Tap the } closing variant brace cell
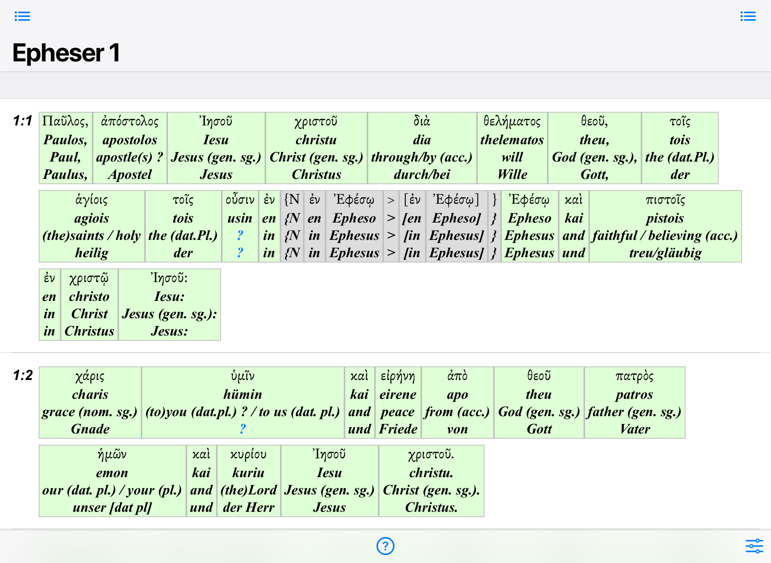 (494, 226)
